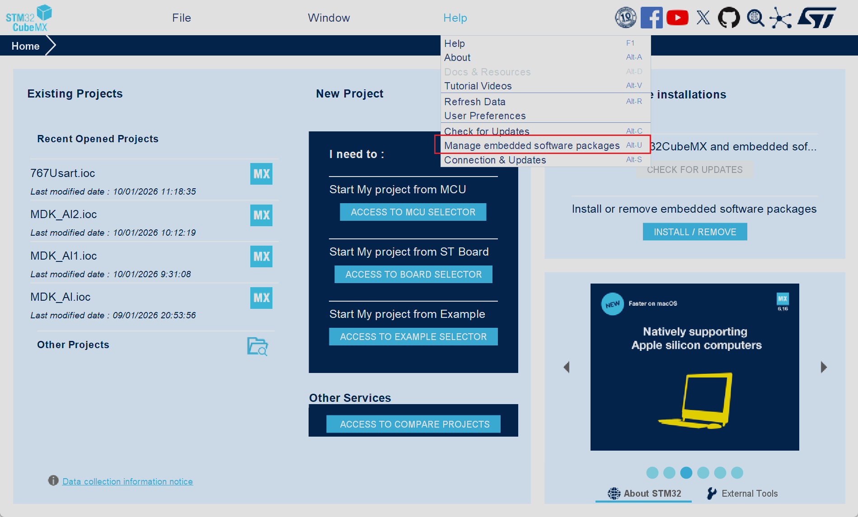Show previous banner slide arrow
Image resolution: width=858 pixels, height=517 pixels.
pyautogui.click(x=567, y=367)
